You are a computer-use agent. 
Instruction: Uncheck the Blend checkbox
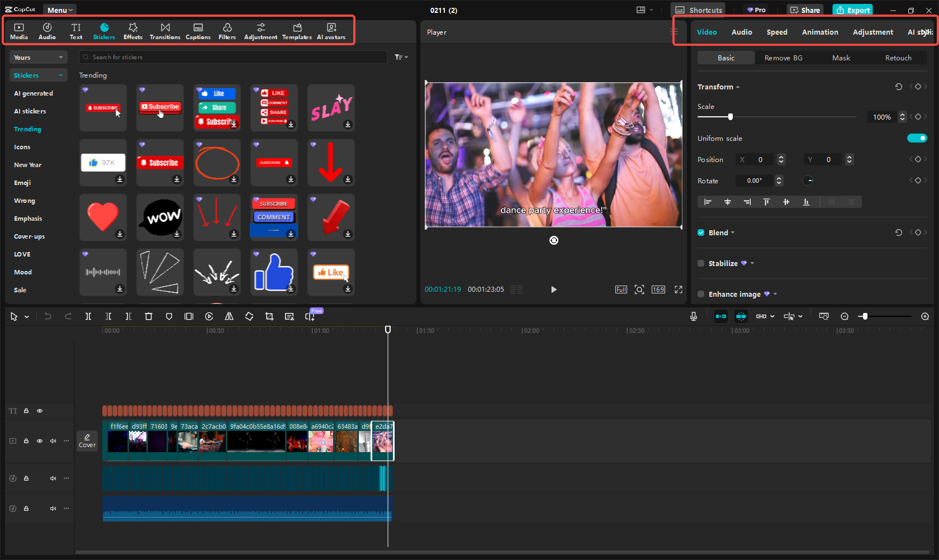coord(701,232)
